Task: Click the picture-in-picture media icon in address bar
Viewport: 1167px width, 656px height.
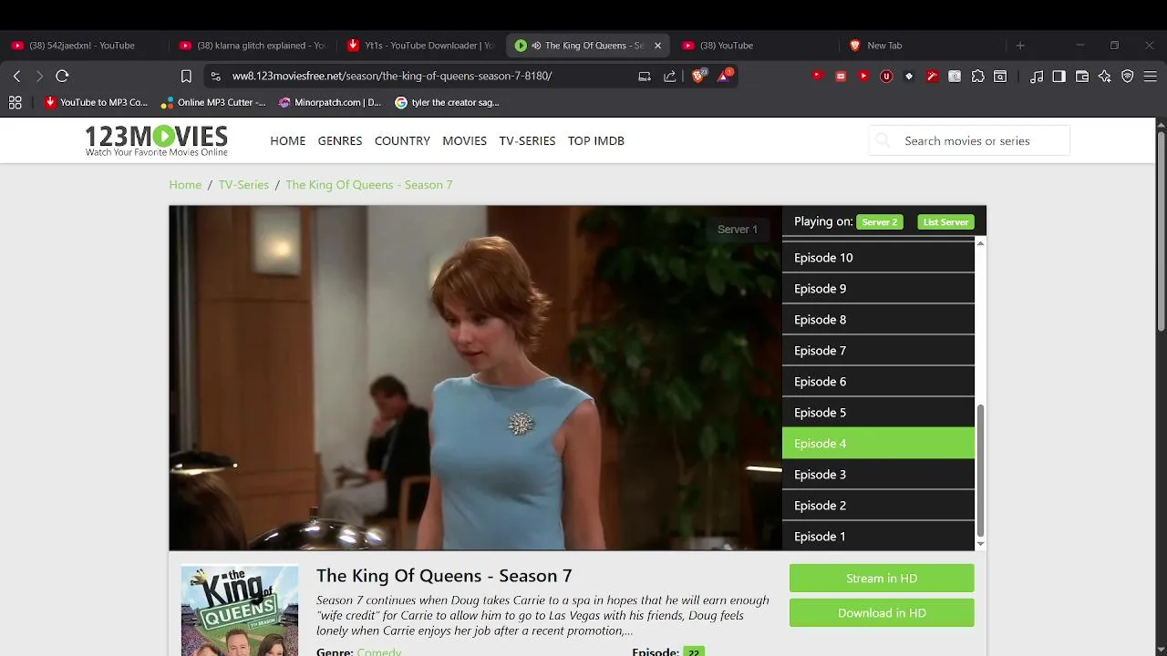Action: coord(645,77)
